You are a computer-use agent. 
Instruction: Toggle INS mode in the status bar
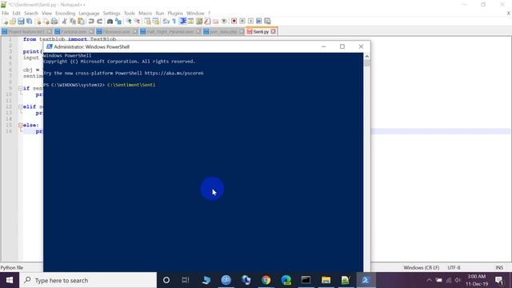click(x=499, y=267)
